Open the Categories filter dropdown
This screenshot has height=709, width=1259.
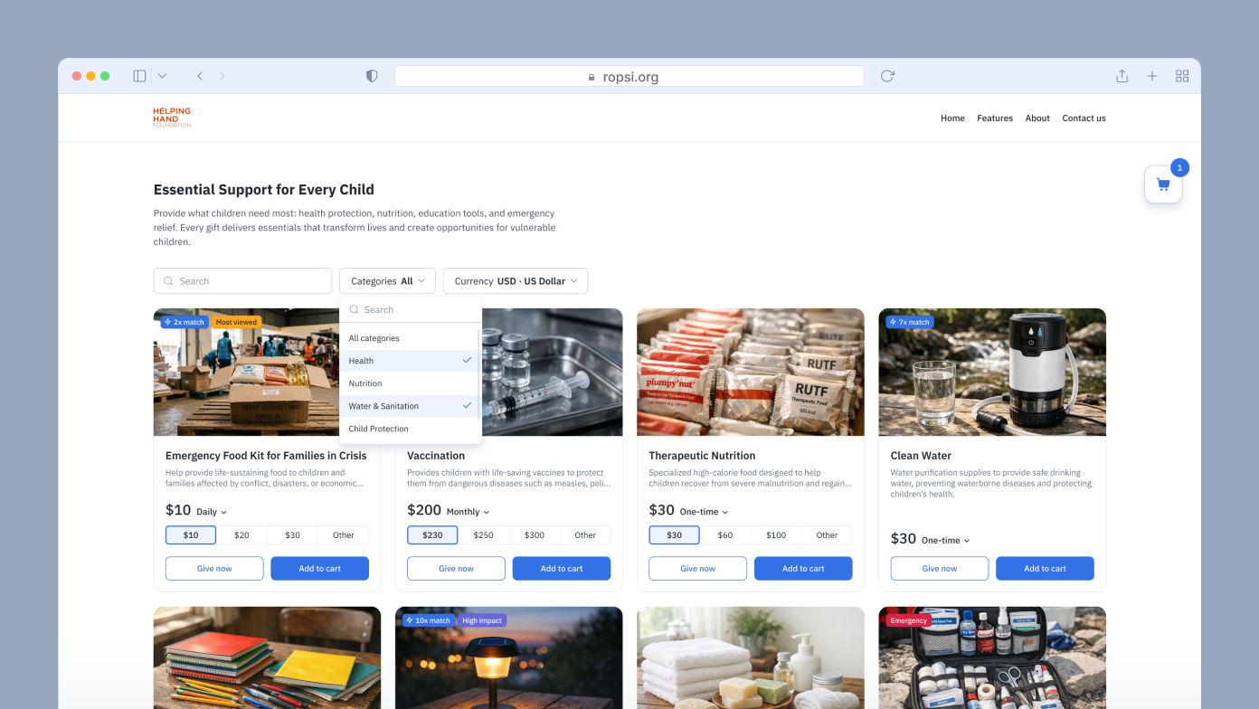[x=387, y=281]
